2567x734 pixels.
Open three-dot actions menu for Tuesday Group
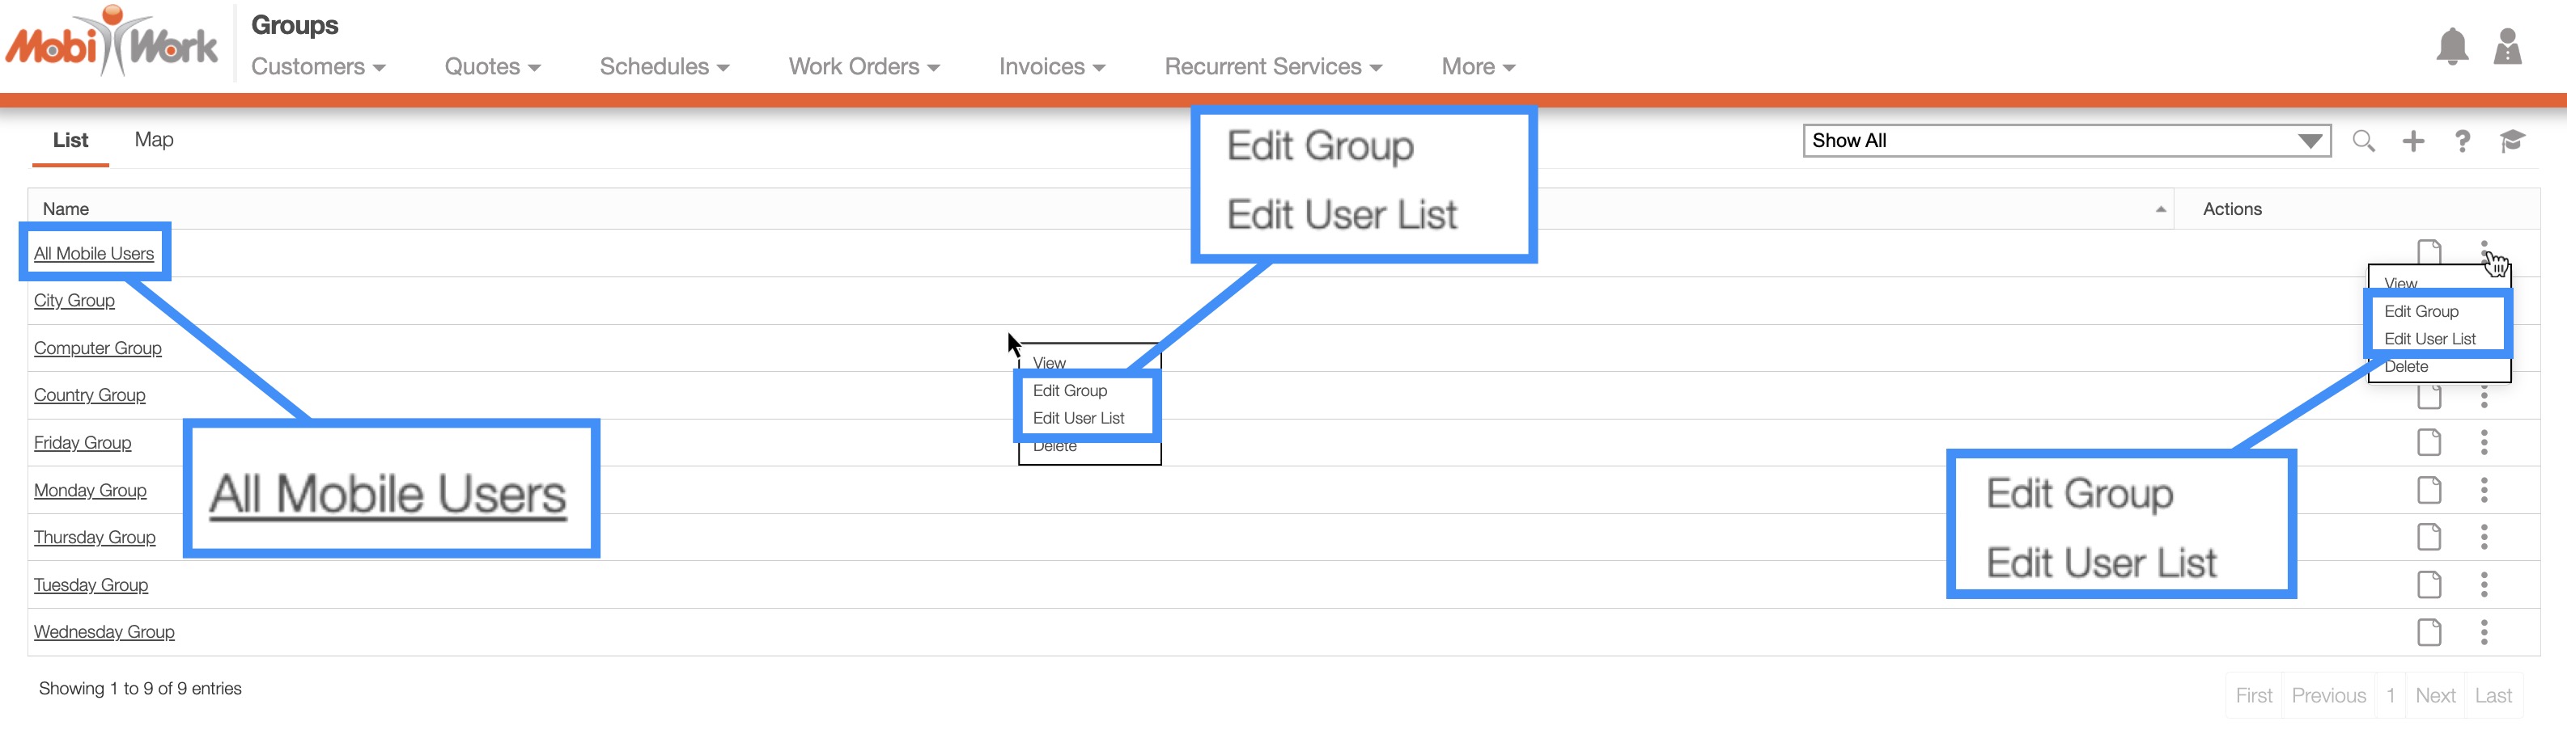pyautogui.click(x=2484, y=584)
